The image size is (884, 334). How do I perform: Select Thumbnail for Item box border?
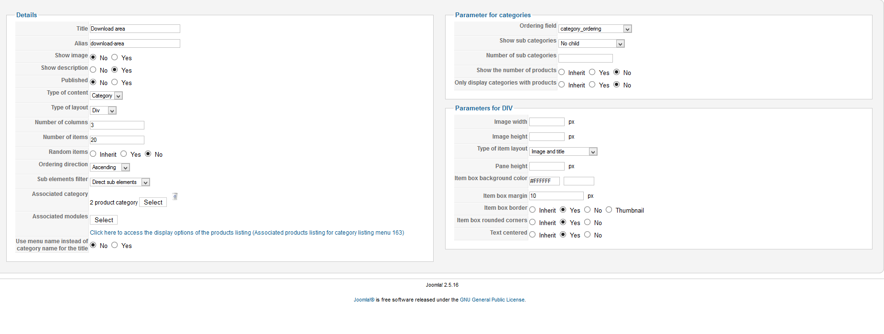(x=609, y=210)
